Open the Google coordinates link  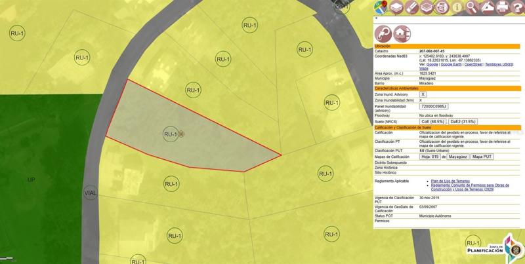coord(432,64)
